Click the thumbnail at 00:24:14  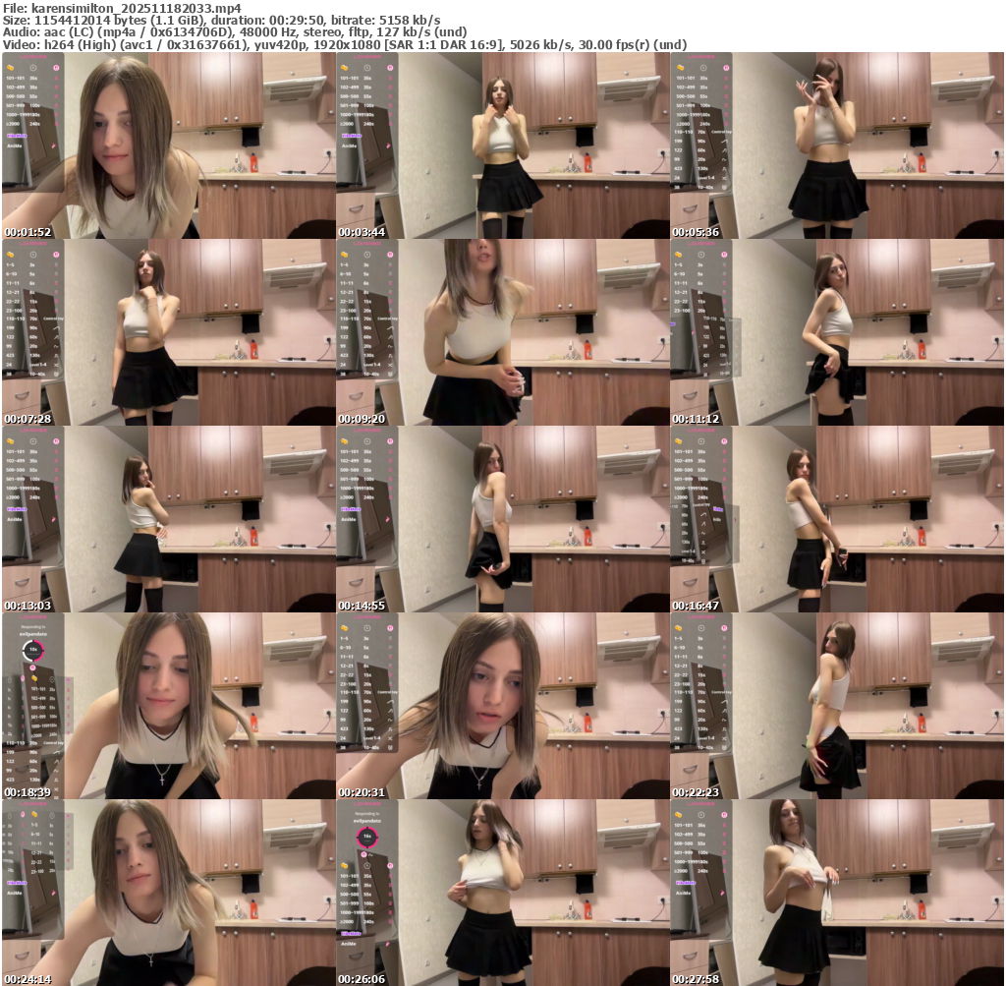[x=169, y=893]
